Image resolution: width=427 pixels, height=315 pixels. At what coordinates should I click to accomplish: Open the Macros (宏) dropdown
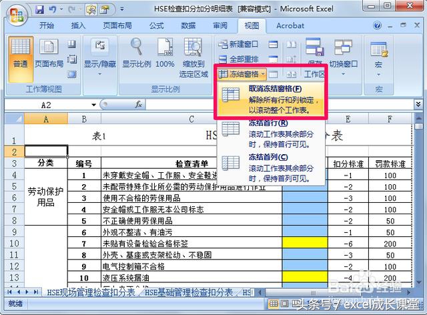(x=378, y=57)
